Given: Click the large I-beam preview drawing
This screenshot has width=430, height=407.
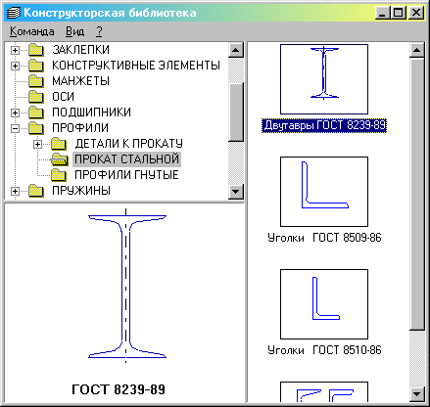Looking at the screenshot, I should pyautogui.click(x=127, y=286).
